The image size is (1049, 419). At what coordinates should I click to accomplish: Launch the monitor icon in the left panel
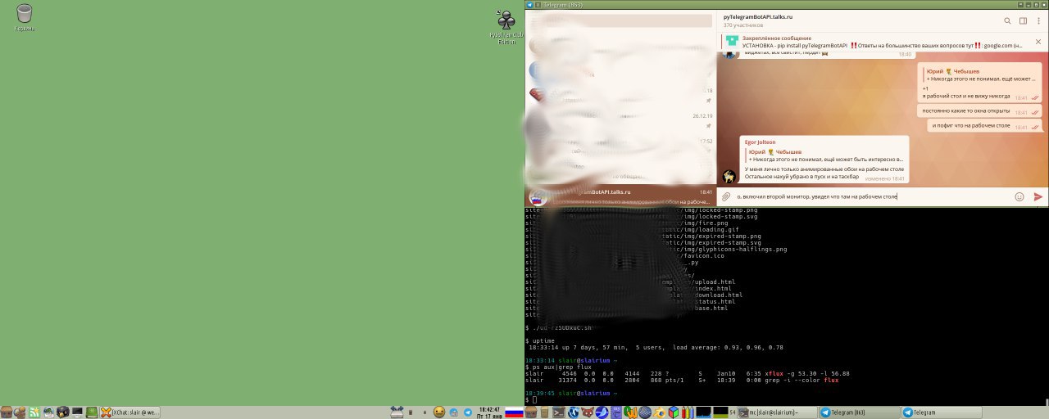tap(77, 412)
